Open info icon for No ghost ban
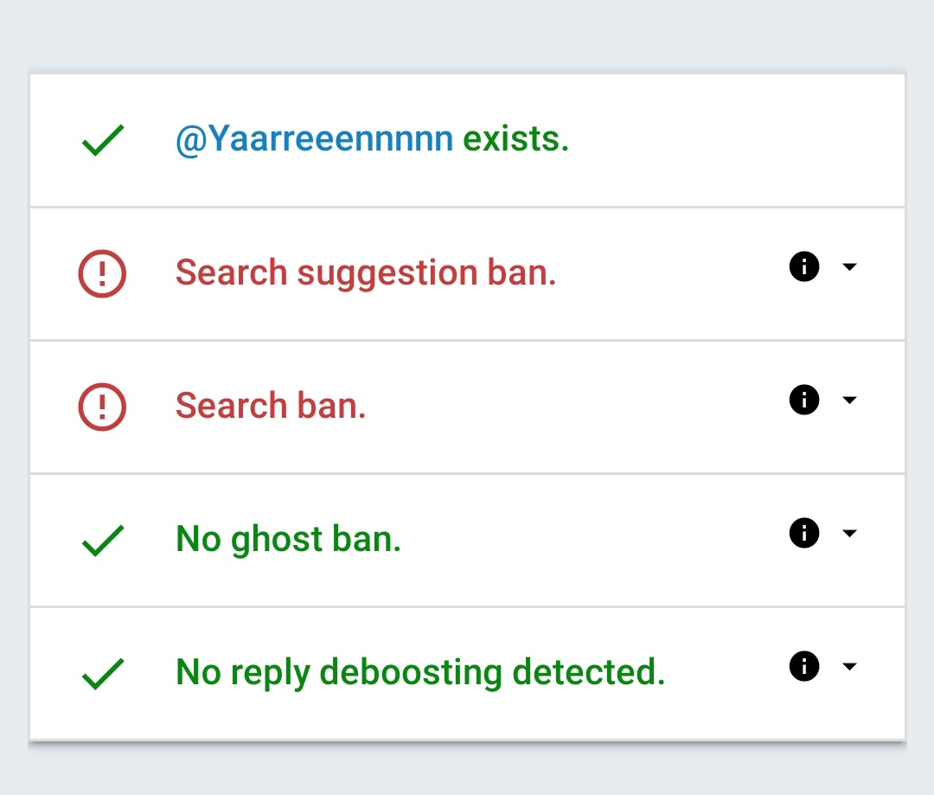 click(x=804, y=533)
